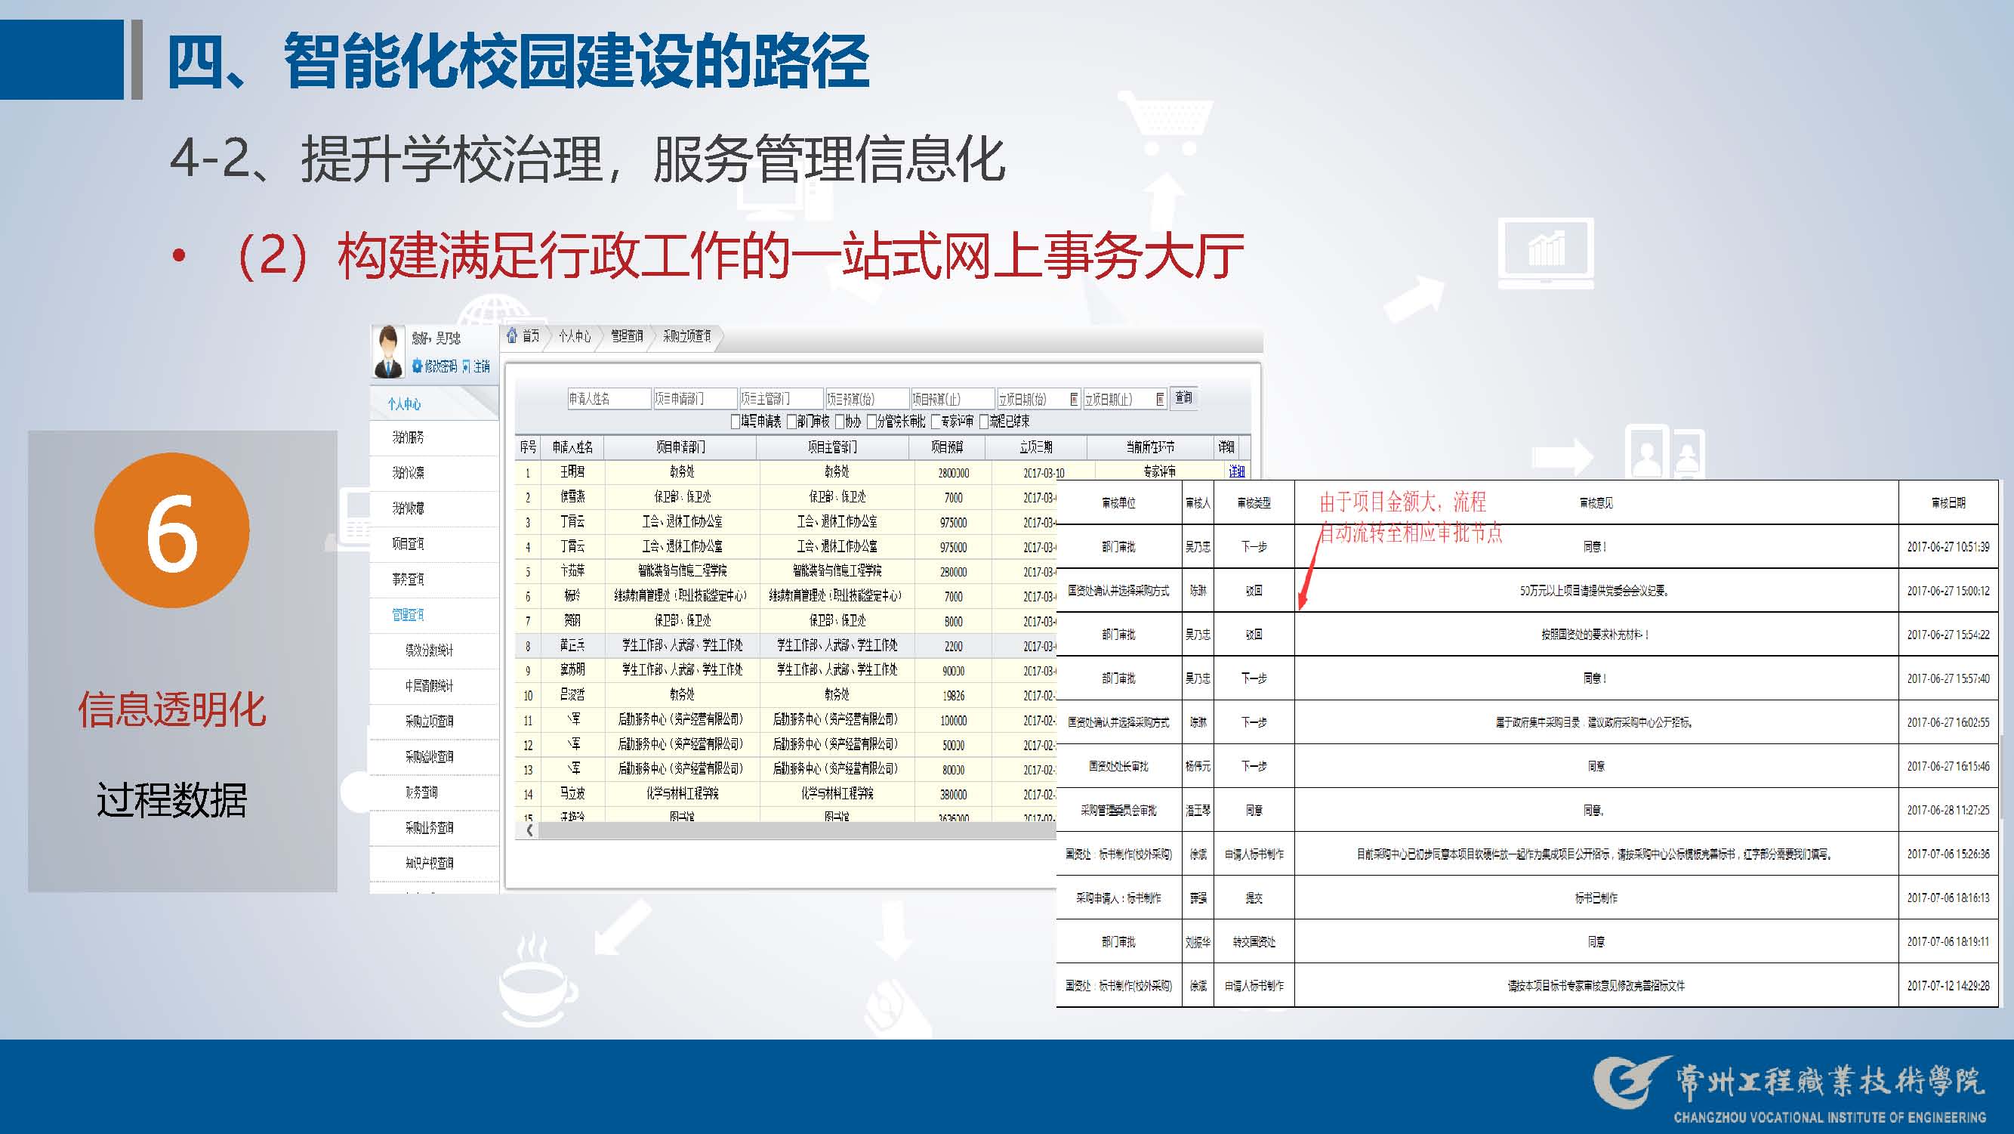The image size is (2014, 1134).
Task: Click the gear icon beside 修改密码
Action: pos(418,366)
